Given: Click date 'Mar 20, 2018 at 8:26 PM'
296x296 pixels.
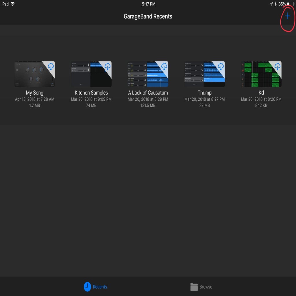Looking at the screenshot, I should (x=261, y=99).
